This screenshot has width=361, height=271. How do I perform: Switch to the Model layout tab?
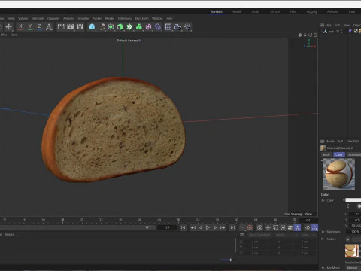(x=237, y=11)
